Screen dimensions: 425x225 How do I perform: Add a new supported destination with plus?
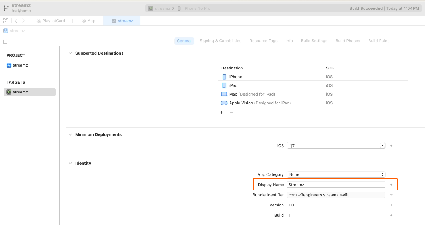click(x=222, y=112)
